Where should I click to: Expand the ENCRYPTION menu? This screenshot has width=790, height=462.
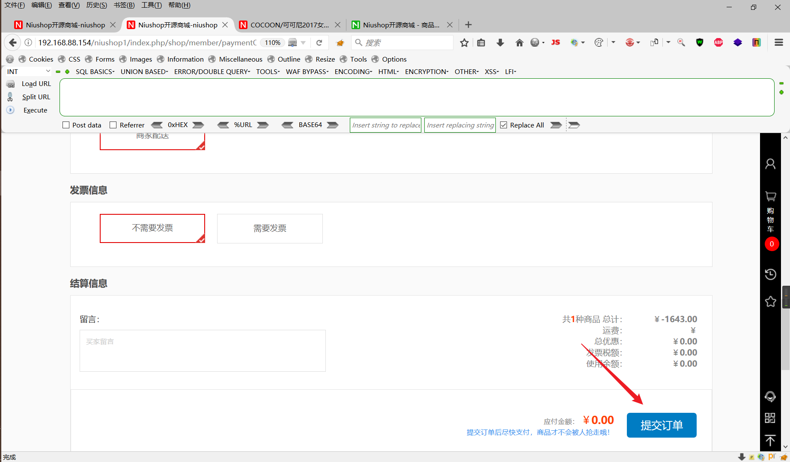point(426,71)
